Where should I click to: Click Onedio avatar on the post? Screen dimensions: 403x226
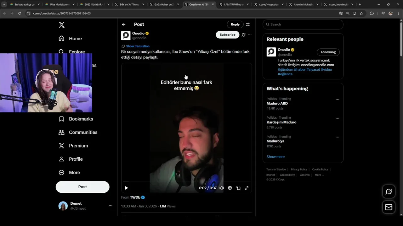point(126,35)
